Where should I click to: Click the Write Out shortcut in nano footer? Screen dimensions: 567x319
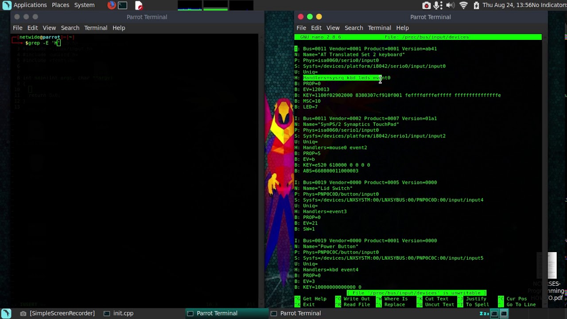click(353, 299)
